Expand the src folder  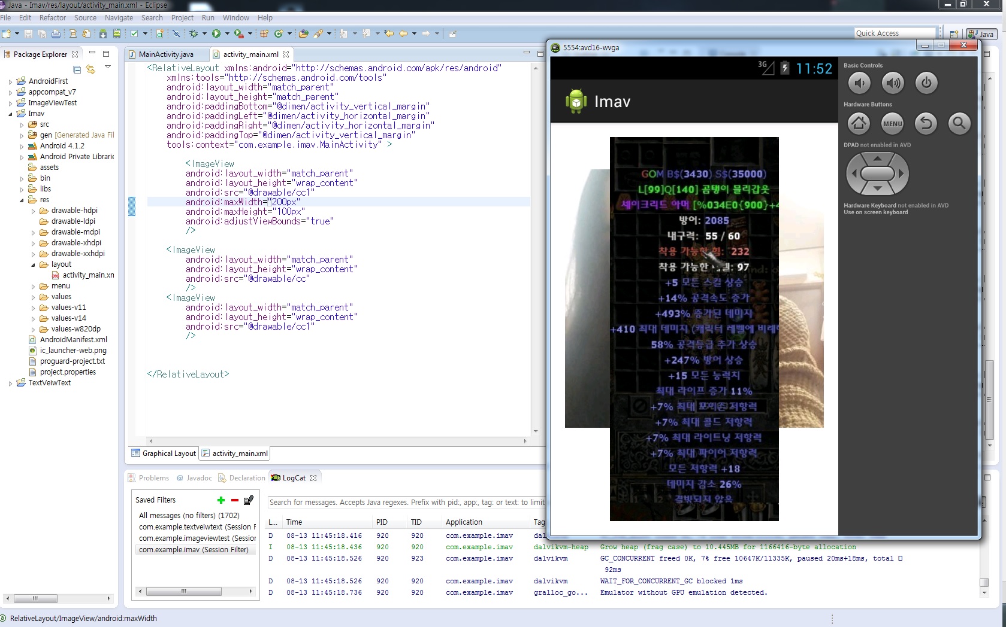tap(22, 124)
